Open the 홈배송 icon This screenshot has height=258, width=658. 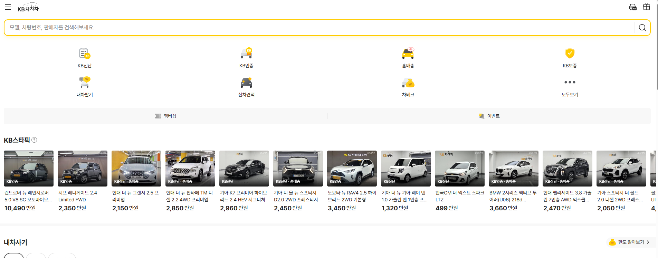[x=408, y=53]
